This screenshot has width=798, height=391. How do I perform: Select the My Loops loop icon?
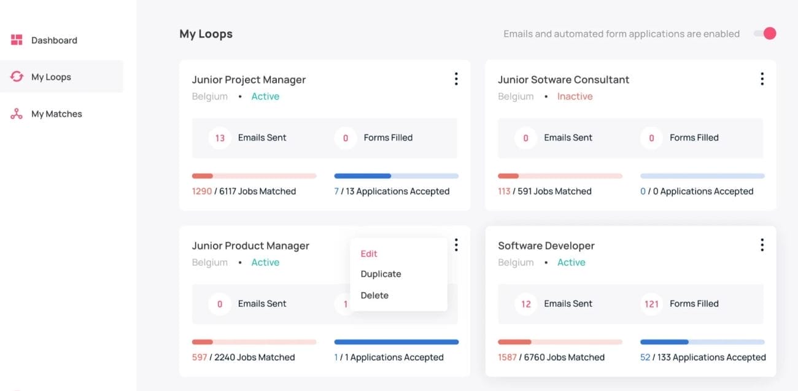pyautogui.click(x=16, y=76)
